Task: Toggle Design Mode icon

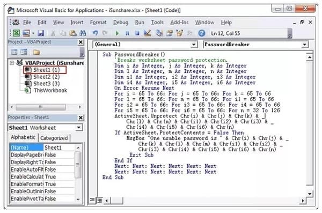Action: coord(147,33)
